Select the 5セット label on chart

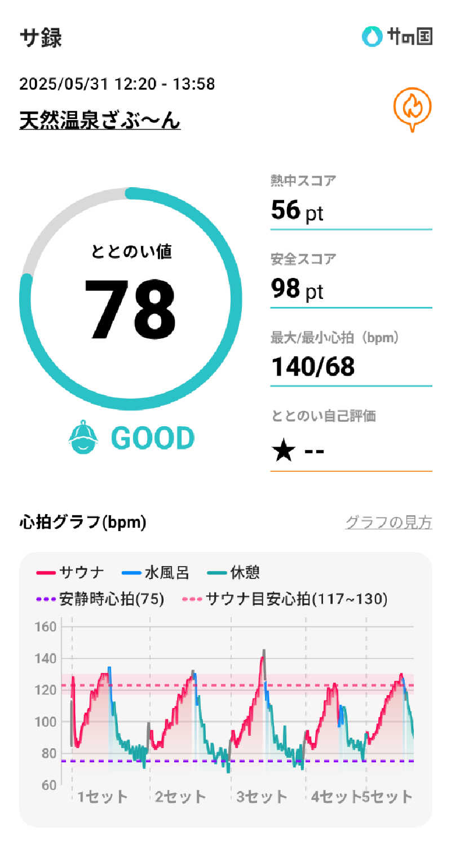coord(387,797)
